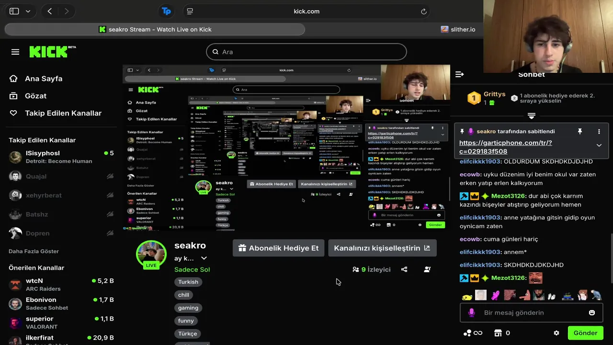The width and height of the screenshot is (613, 345).
Task: Expand list with Daha Fazla Göster
Action: (x=34, y=251)
